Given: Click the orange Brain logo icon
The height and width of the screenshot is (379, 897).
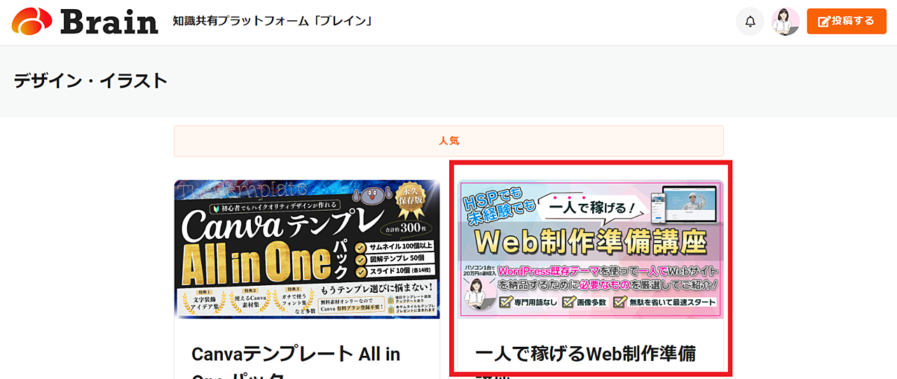Looking at the screenshot, I should [x=32, y=22].
